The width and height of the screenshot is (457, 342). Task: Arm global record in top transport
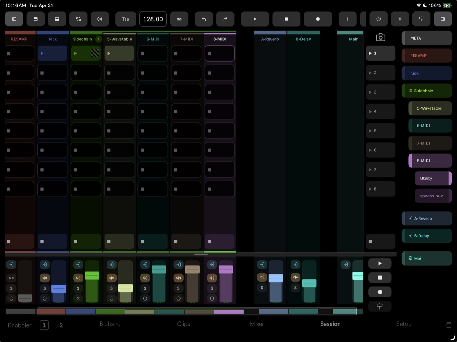click(x=318, y=19)
